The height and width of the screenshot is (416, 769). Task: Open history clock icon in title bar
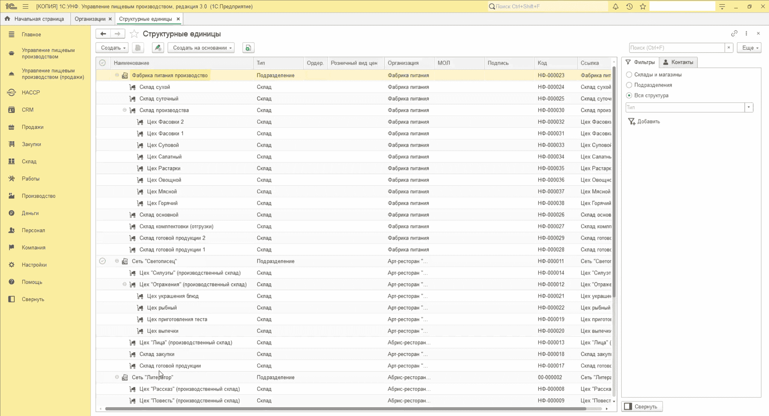[x=629, y=6]
